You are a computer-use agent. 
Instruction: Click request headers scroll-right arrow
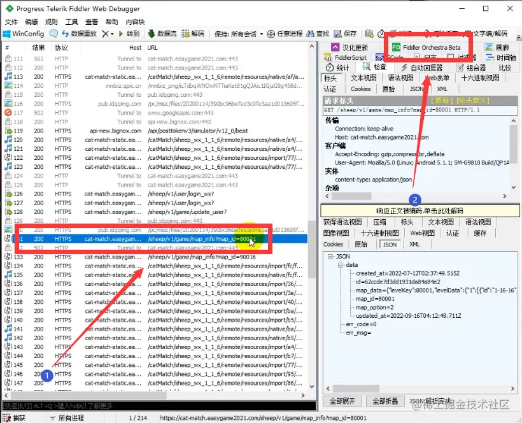click(x=505, y=196)
